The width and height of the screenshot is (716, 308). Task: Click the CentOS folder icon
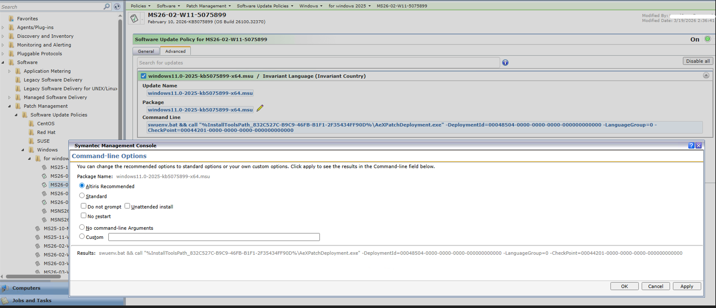point(31,124)
